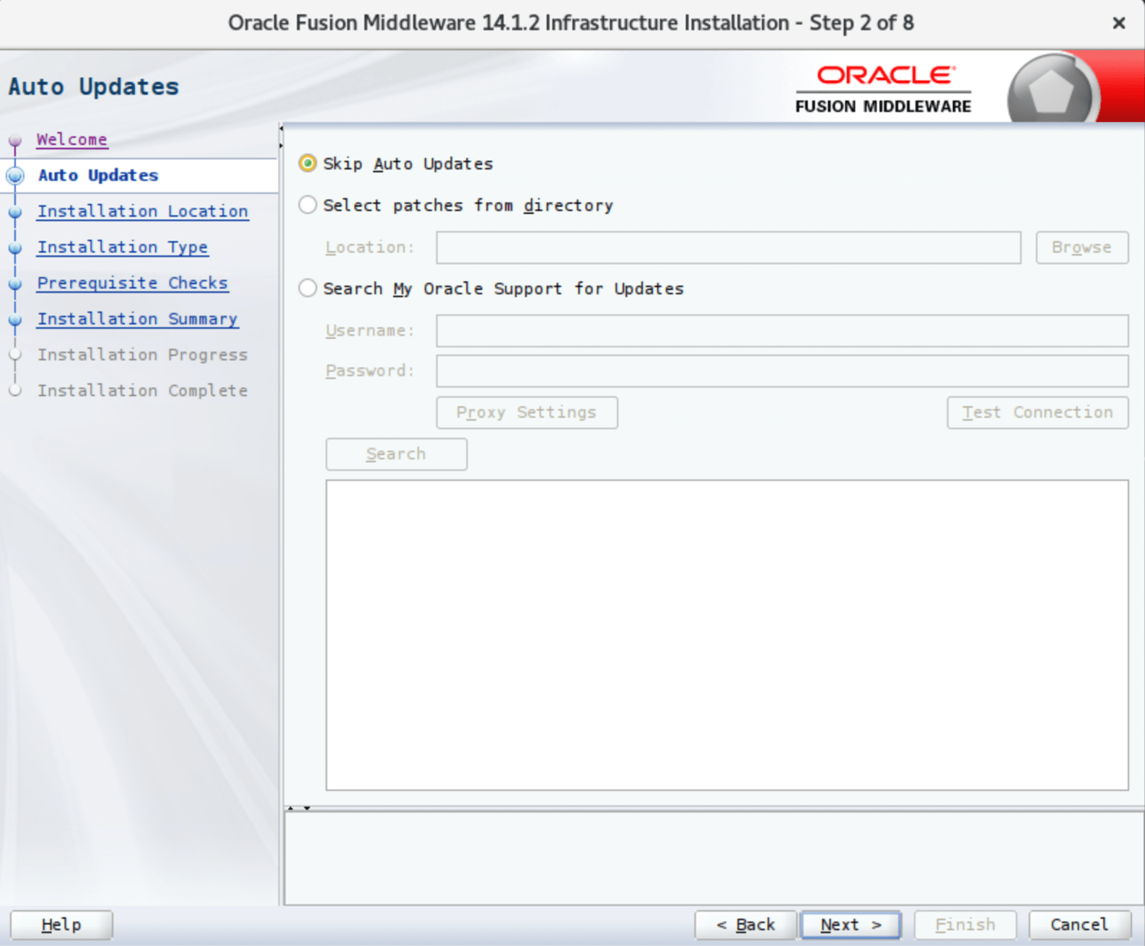Click Installation Progress step label
Viewport: 1145px width, 946px height.
(142, 355)
